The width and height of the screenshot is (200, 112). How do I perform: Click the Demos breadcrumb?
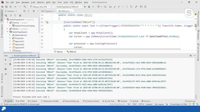click(58, 52)
